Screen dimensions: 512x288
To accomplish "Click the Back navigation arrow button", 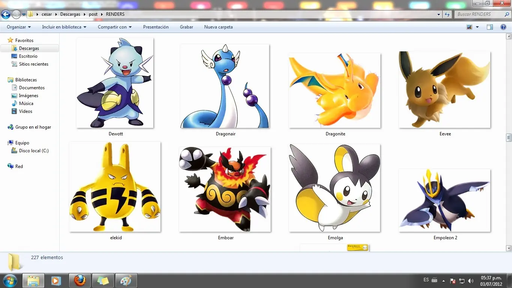I will (x=6, y=15).
